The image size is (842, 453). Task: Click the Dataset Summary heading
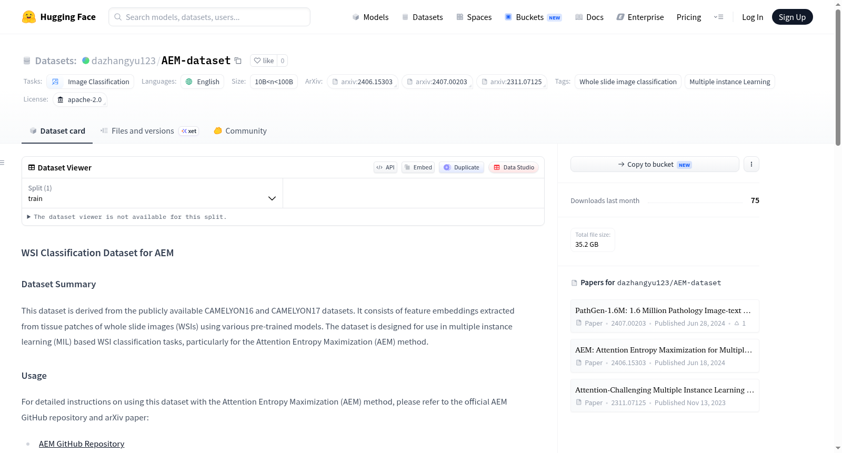[x=58, y=284]
